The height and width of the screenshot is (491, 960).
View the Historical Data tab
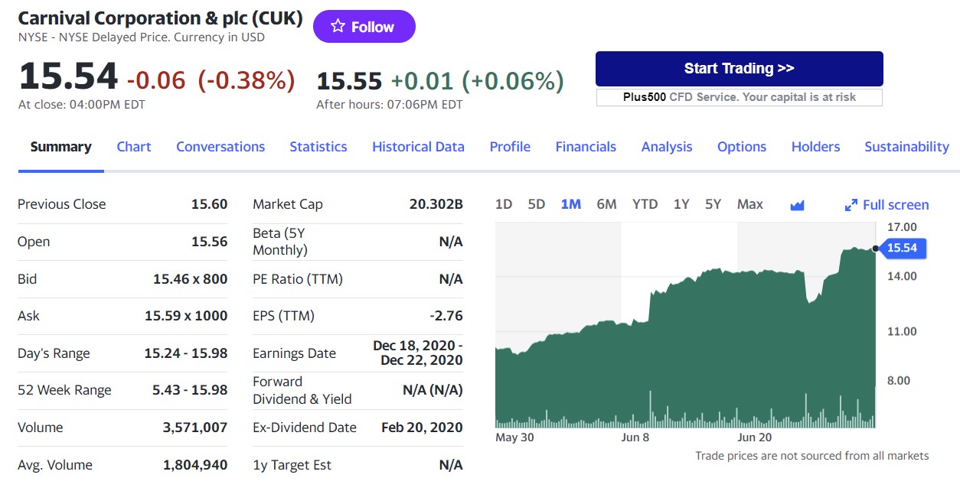pyautogui.click(x=418, y=147)
